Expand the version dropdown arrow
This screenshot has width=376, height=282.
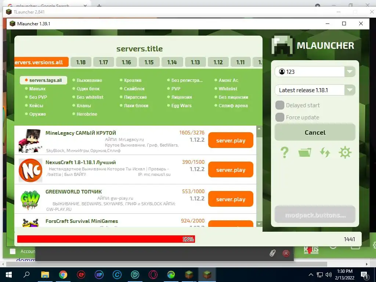coord(350,90)
